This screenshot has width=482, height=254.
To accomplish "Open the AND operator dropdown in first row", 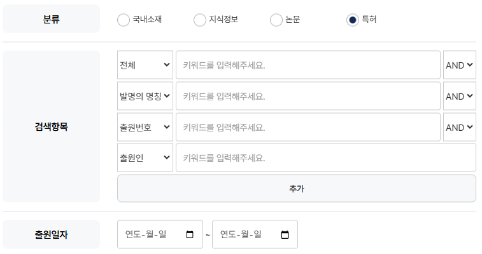I will 460,65.
